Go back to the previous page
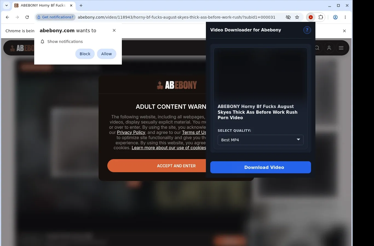374x246 pixels. pyautogui.click(x=7, y=17)
